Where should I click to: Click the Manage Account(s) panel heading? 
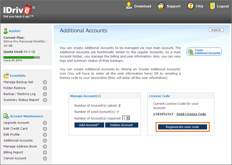[x=85, y=96]
